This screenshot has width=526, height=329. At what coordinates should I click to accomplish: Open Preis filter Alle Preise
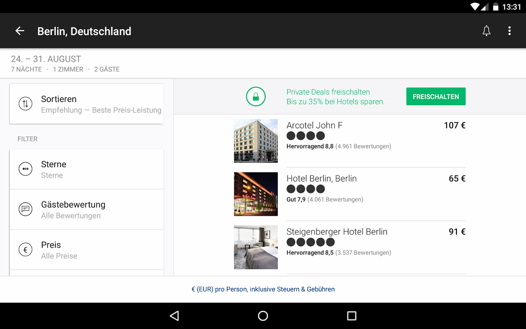[87, 250]
